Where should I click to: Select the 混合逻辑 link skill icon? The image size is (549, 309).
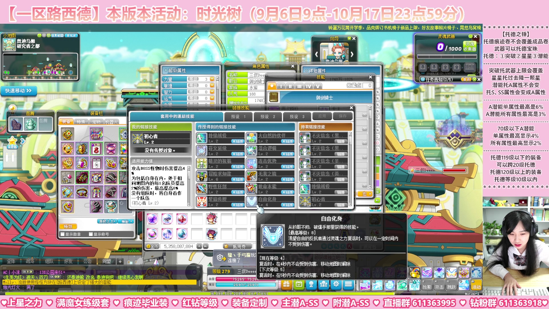tap(251, 151)
